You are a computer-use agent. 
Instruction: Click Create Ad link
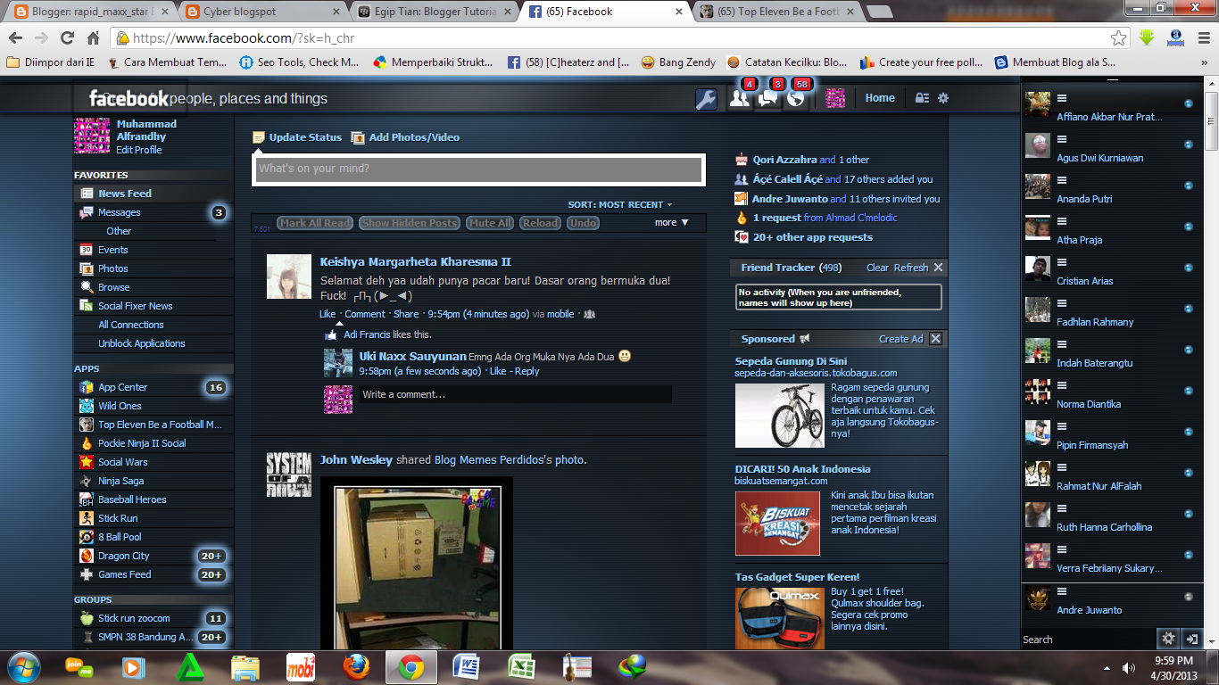click(x=900, y=339)
